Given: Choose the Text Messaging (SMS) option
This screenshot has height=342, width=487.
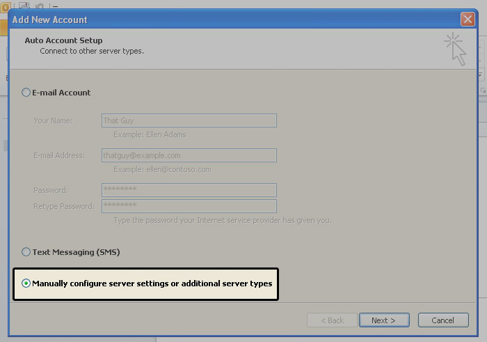Looking at the screenshot, I should click(x=26, y=252).
